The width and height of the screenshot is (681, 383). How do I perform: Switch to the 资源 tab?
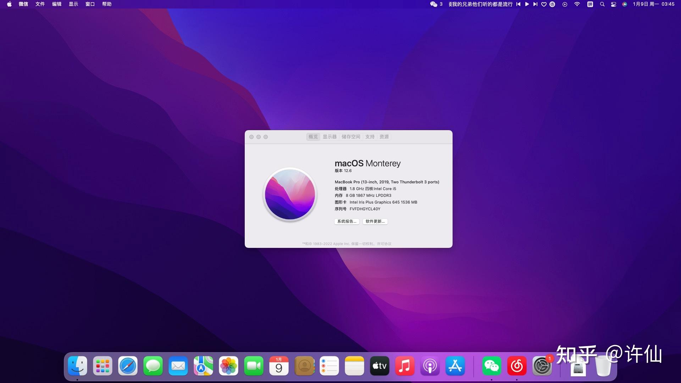click(x=384, y=137)
